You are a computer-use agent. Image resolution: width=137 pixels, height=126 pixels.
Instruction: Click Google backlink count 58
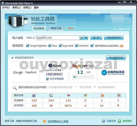click(x=51, y=106)
